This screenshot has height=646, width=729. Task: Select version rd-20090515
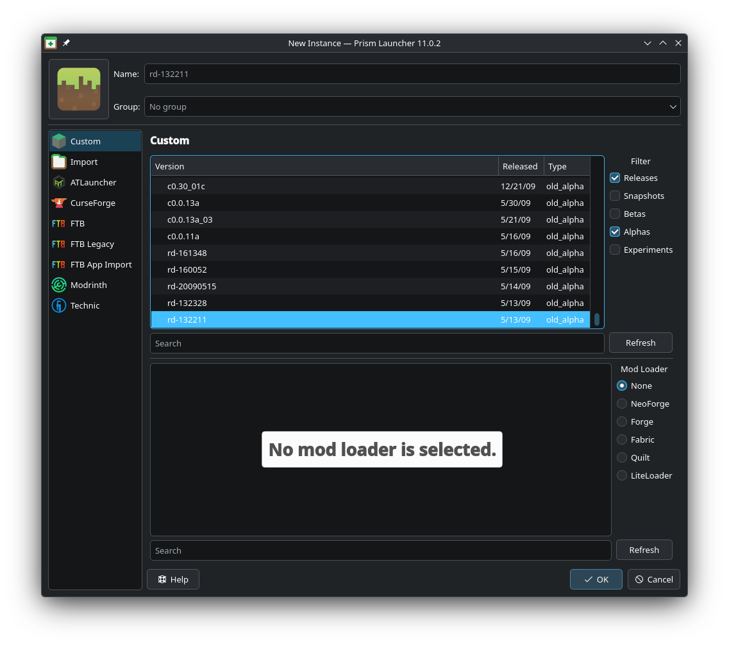coord(371,287)
